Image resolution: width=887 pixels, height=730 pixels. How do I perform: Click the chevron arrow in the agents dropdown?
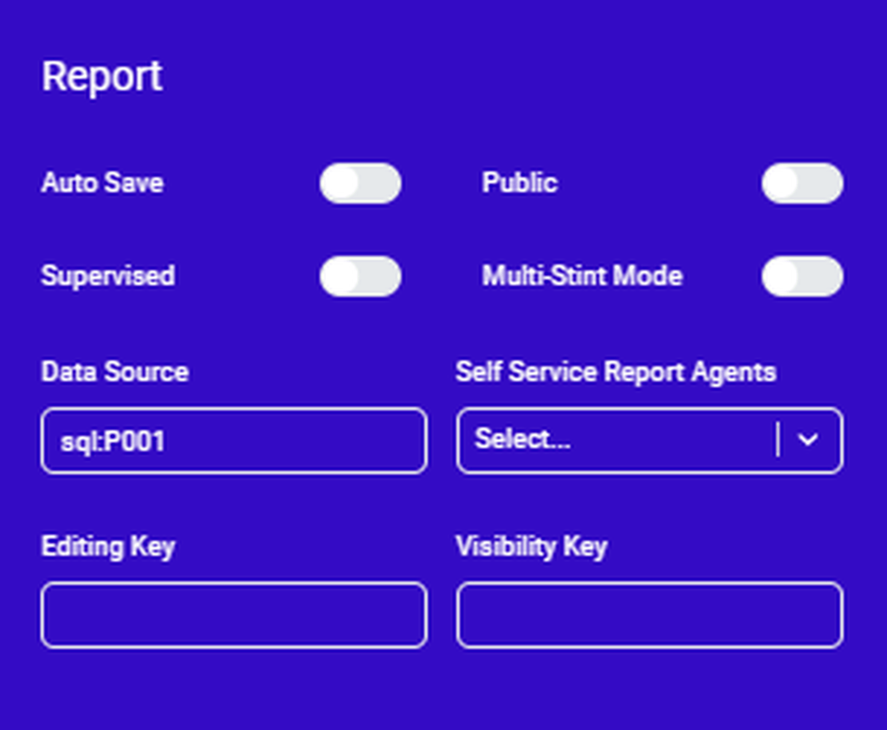807,440
